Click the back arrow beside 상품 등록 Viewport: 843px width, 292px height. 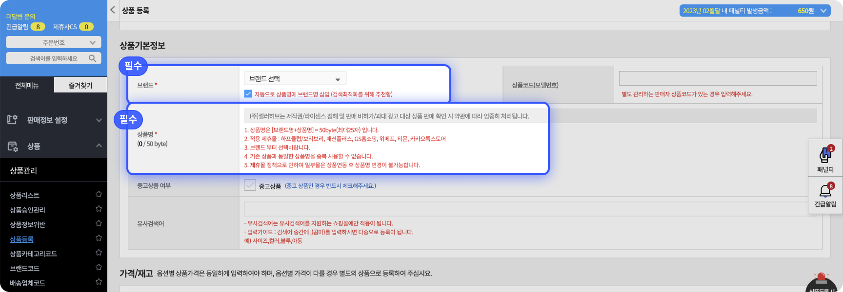click(x=113, y=10)
